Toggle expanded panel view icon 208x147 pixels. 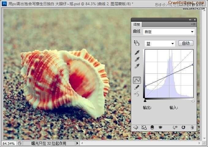click(144, 127)
